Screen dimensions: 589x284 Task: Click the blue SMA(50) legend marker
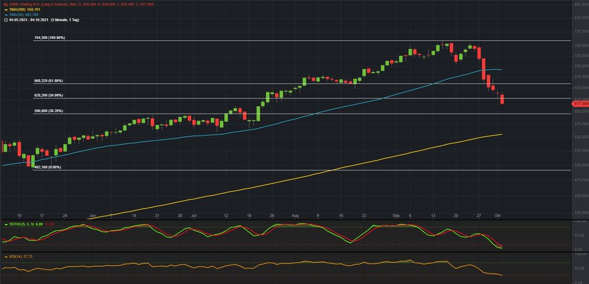[x=5, y=15]
